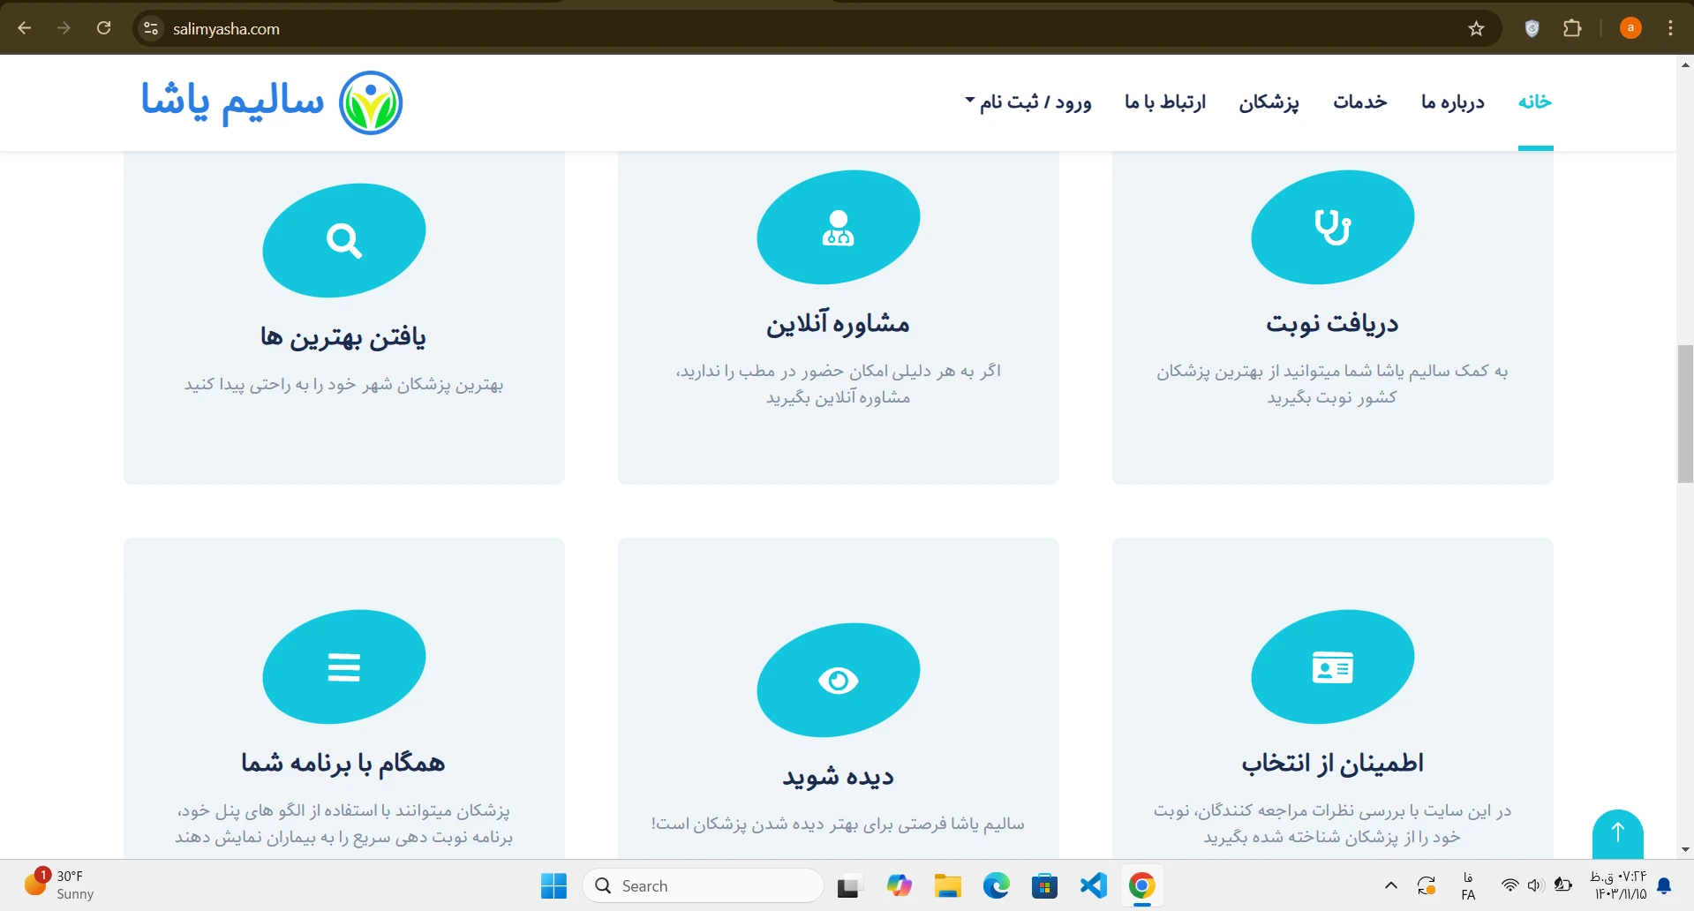This screenshot has width=1694, height=911.
Task: Show hidden system tray icons chevron
Action: click(1390, 885)
